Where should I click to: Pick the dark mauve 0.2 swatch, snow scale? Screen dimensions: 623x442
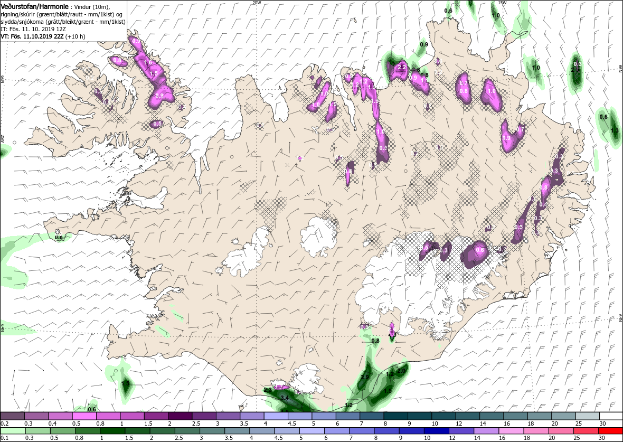pyautogui.click(x=12, y=416)
